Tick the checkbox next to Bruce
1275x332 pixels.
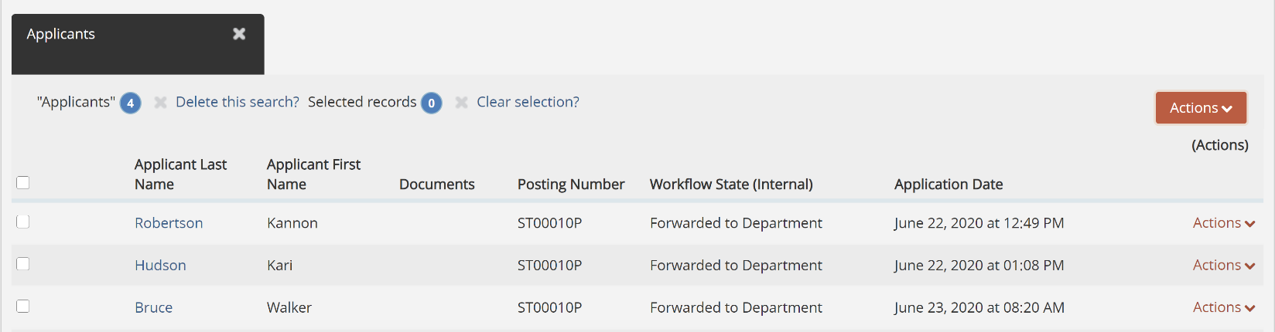click(x=23, y=307)
